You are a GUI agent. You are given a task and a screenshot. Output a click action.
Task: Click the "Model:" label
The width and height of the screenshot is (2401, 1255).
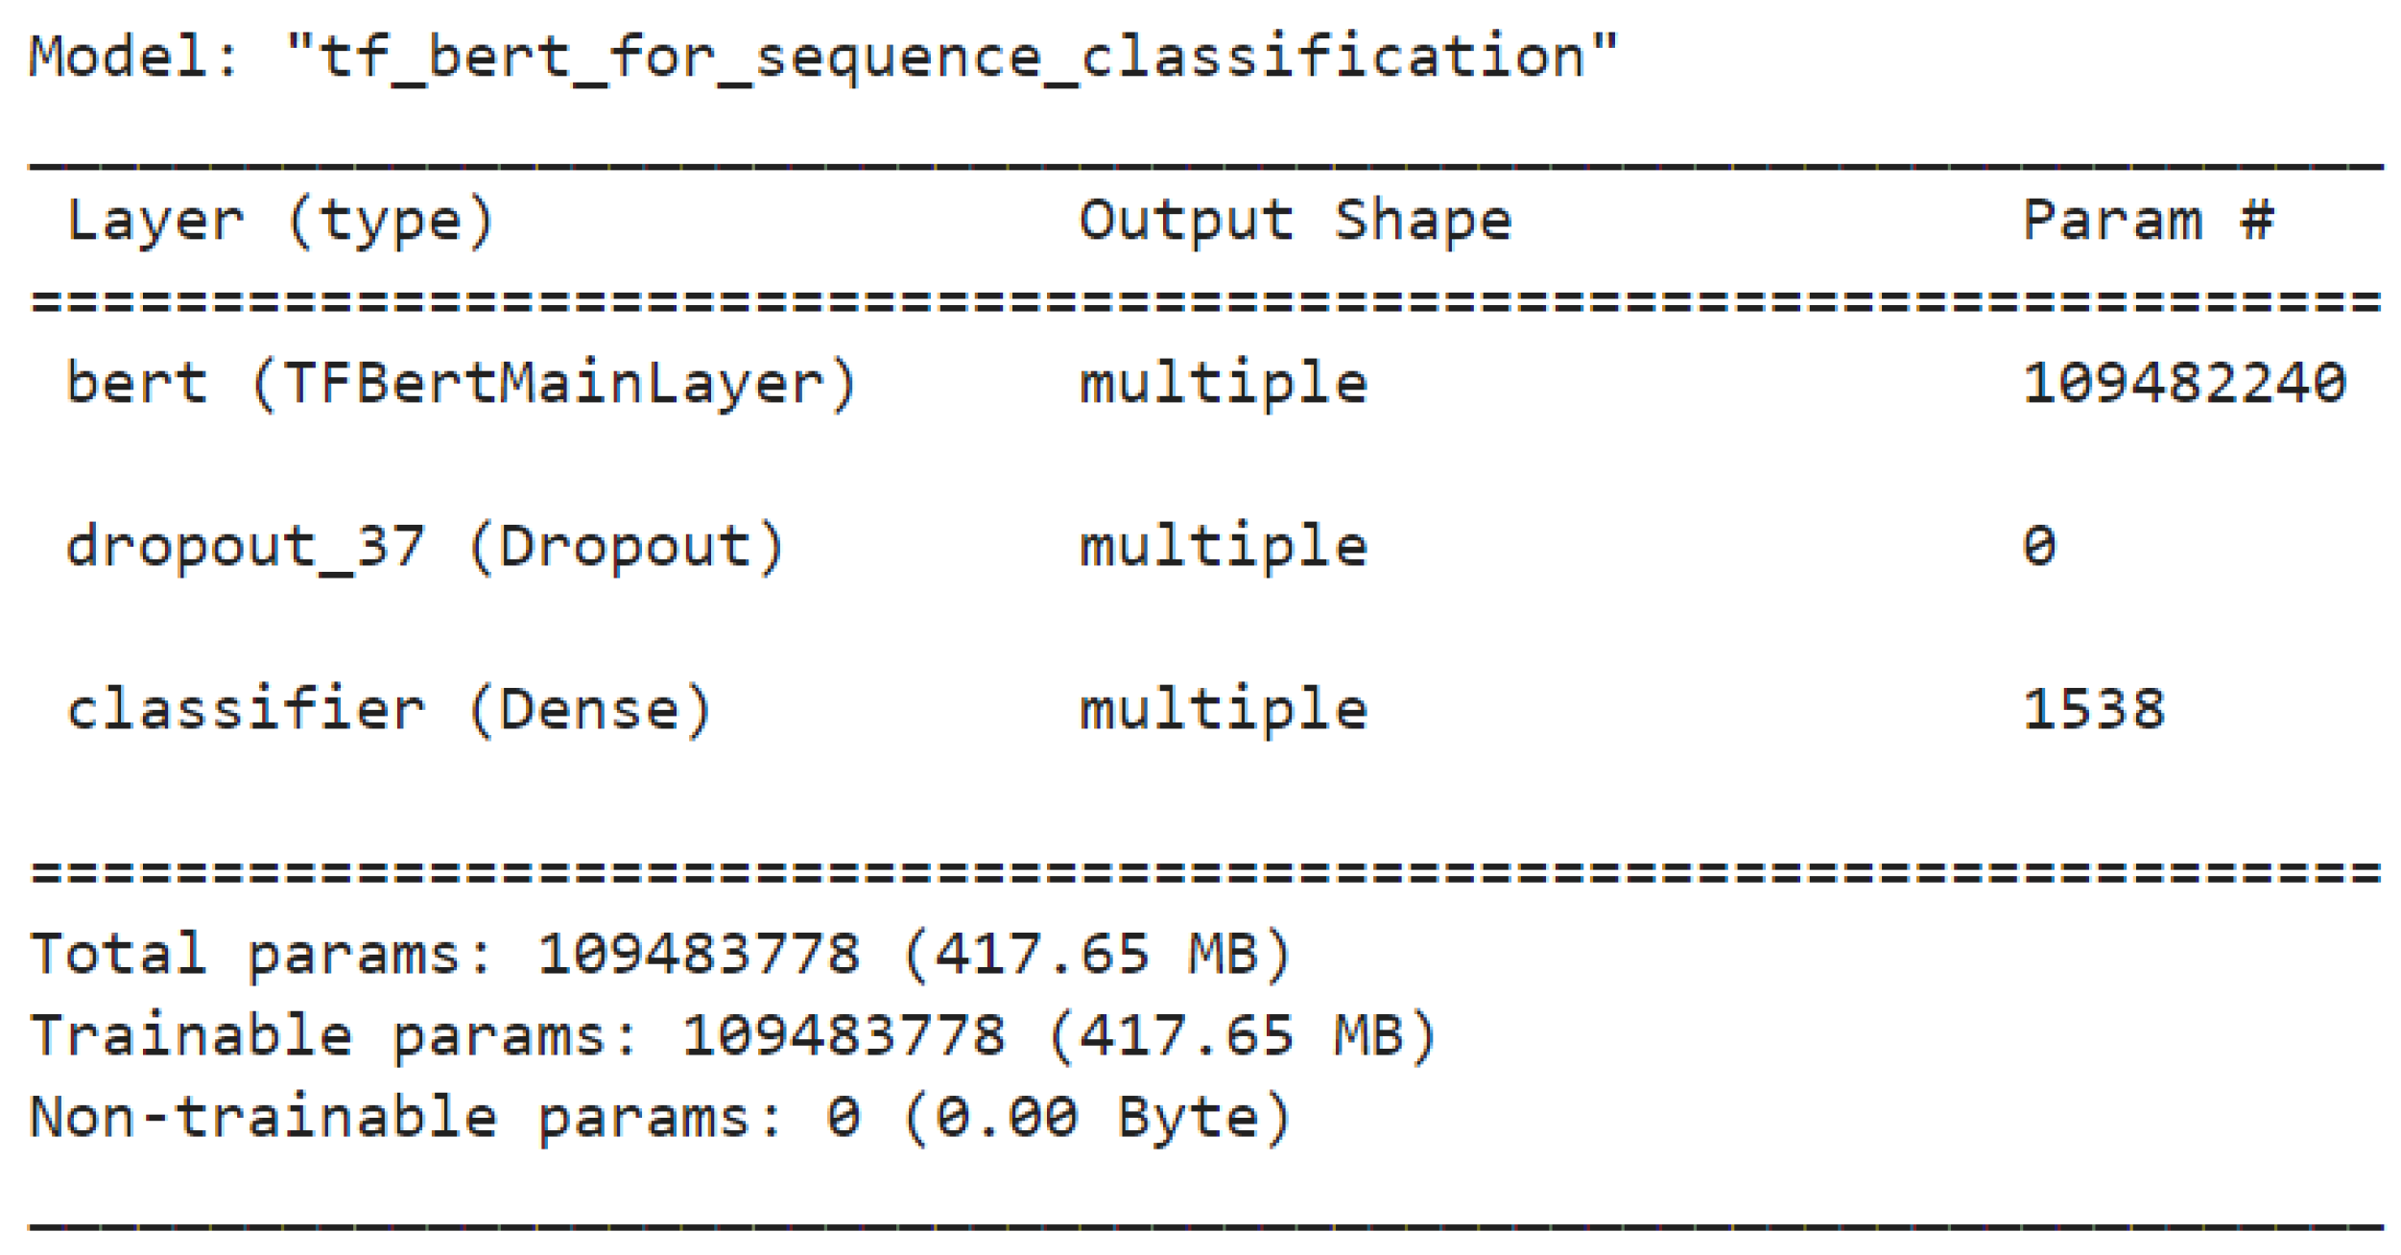[x=133, y=58]
